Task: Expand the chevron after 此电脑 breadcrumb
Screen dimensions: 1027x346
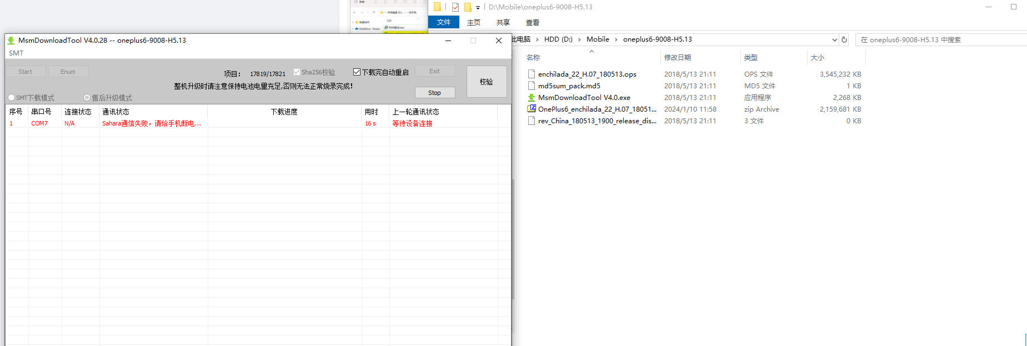Action: coord(537,39)
